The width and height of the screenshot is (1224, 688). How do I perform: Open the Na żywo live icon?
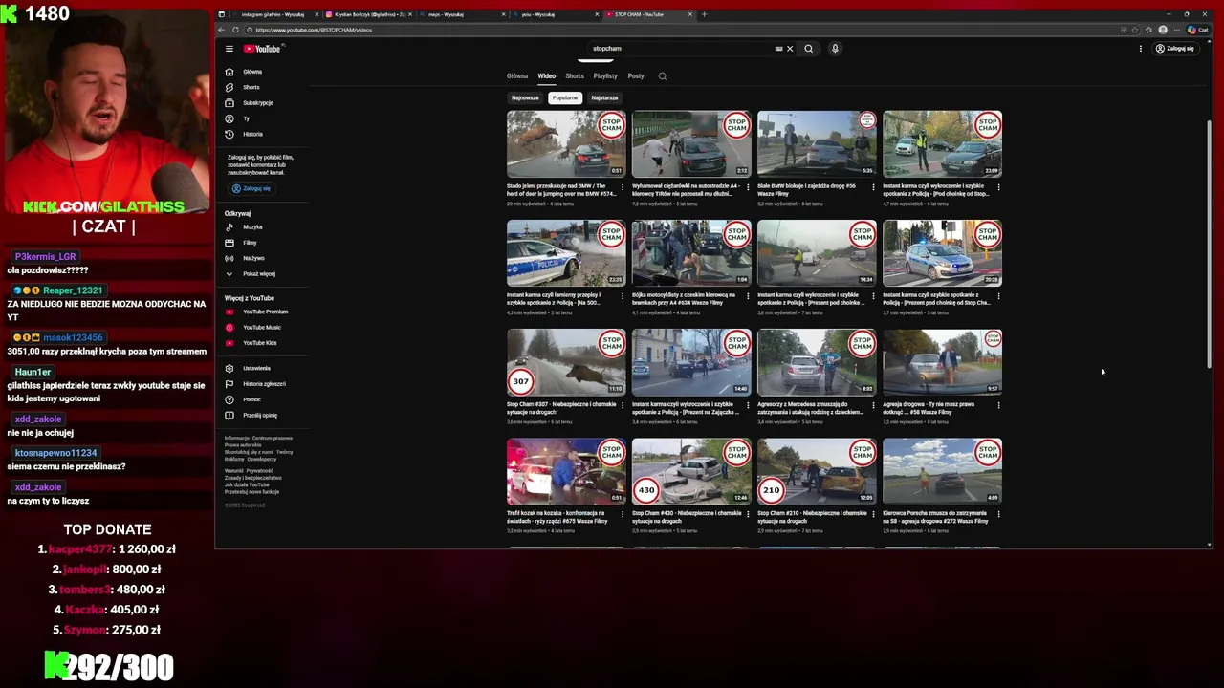(x=229, y=258)
